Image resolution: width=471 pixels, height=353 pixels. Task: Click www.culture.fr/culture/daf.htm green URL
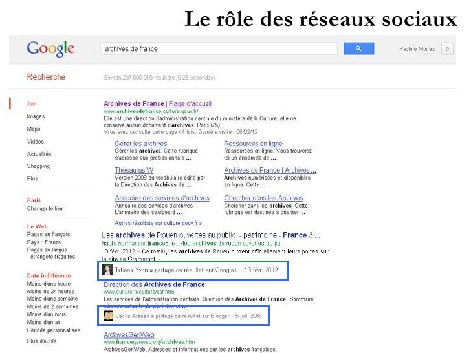(x=138, y=292)
